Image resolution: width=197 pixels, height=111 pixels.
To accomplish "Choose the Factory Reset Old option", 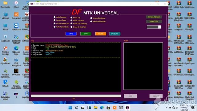I will (54, 23).
